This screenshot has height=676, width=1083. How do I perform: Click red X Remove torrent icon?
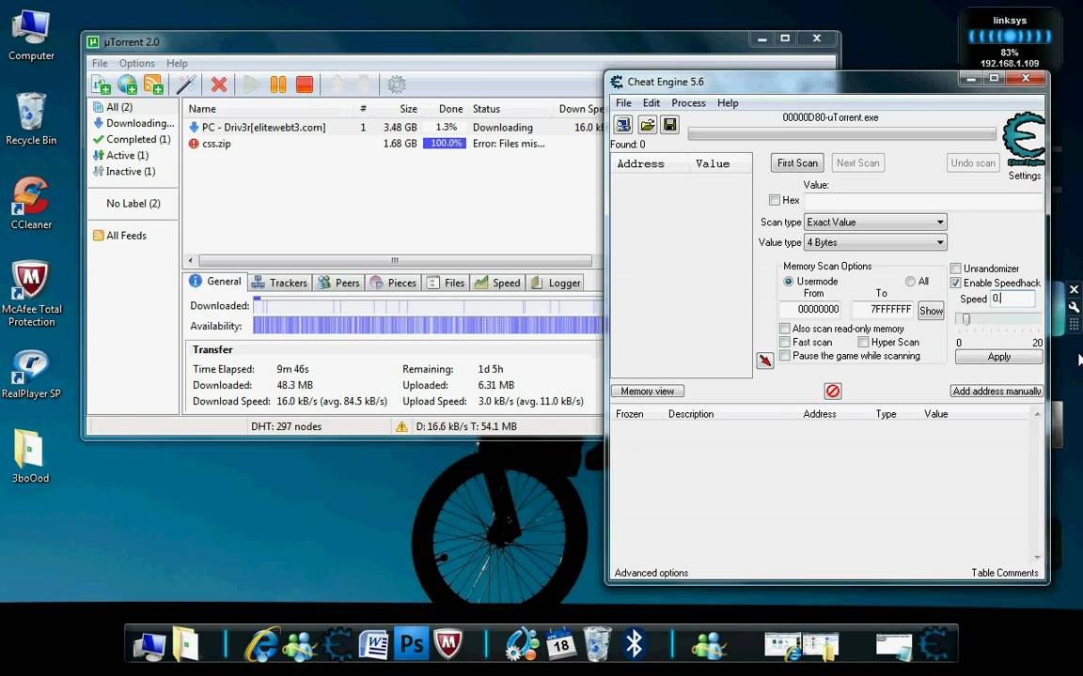click(x=219, y=84)
